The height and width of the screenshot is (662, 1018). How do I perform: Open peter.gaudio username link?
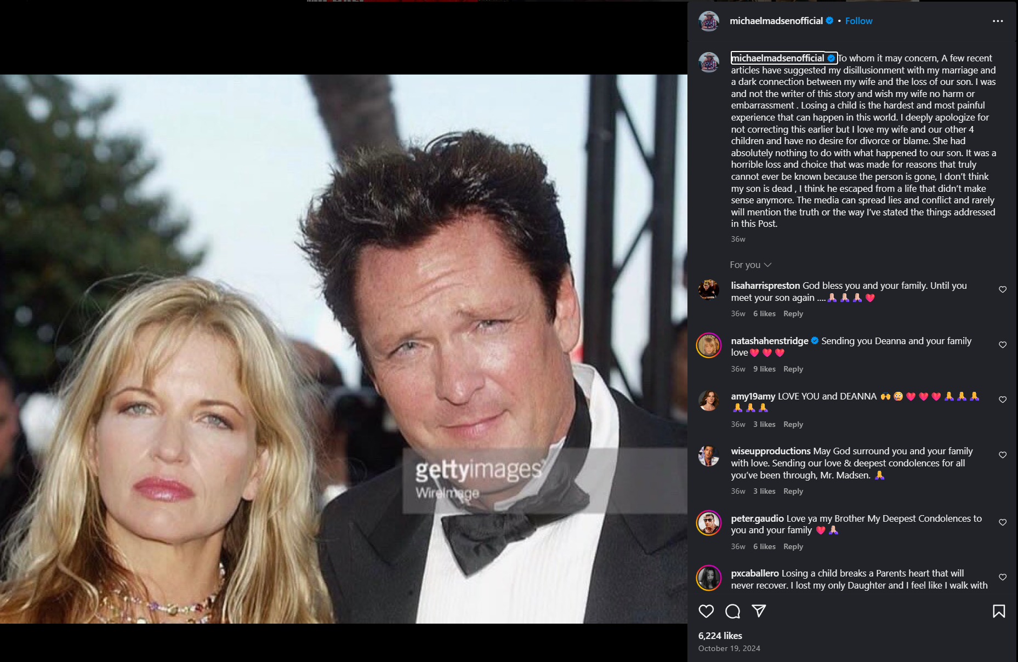pyautogui.click(x=757, y=518)
